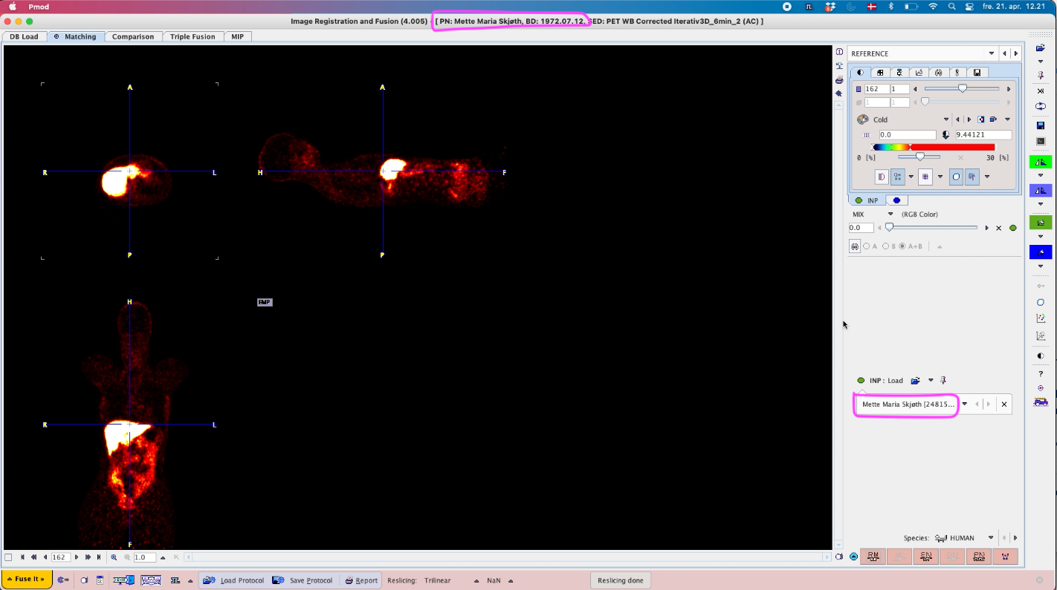Click the INP Load folder icon
The image size is (1057, 590).
(916, 381)
